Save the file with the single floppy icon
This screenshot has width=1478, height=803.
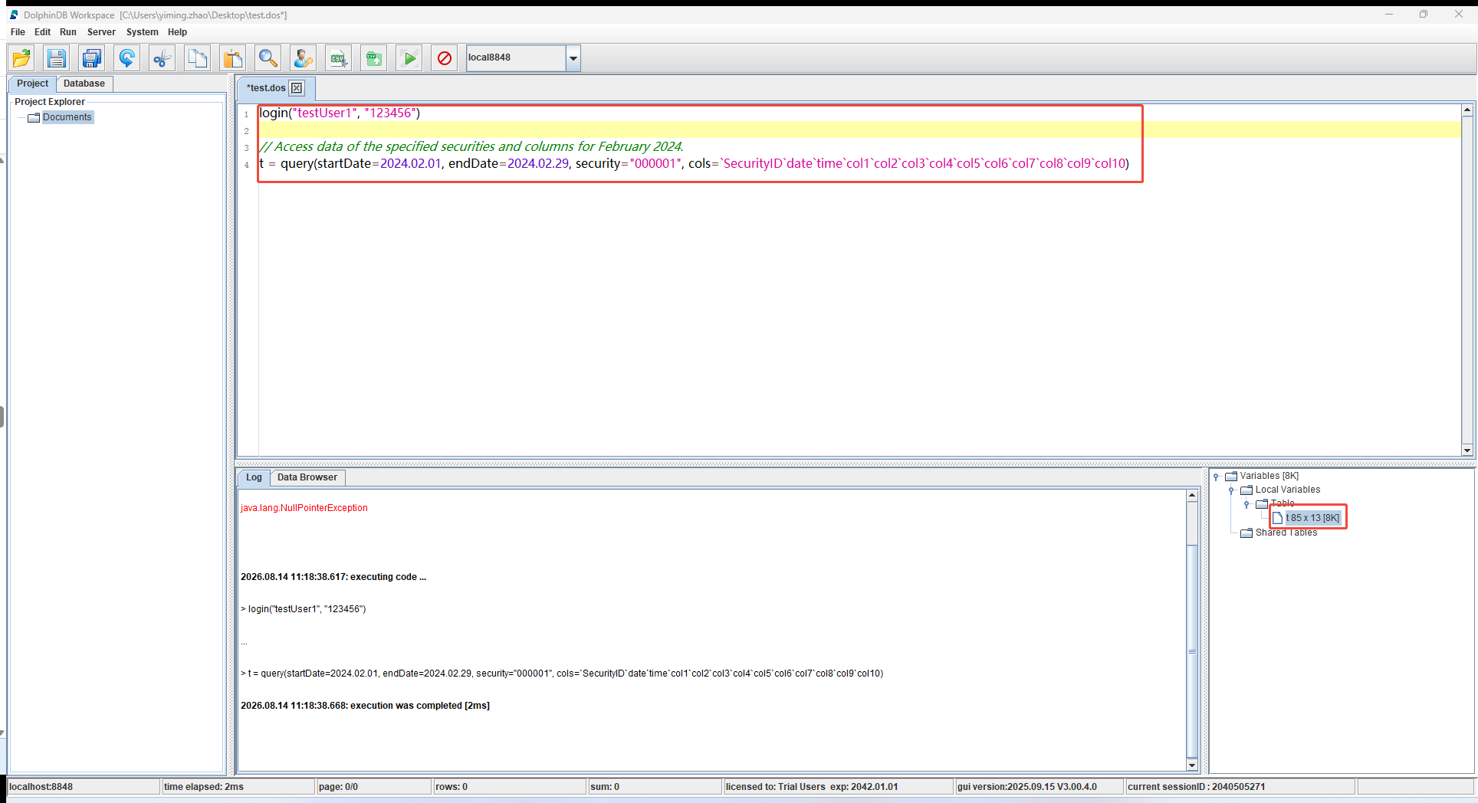(x=57, y=58)
